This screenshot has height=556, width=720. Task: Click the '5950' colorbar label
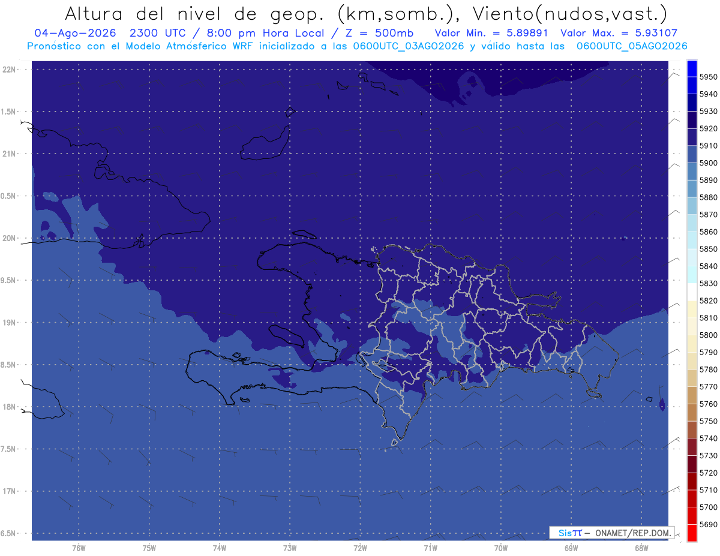click(708, 77)
